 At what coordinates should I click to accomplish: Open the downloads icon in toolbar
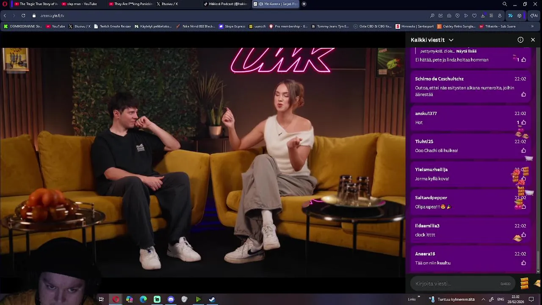pos(483,16)
